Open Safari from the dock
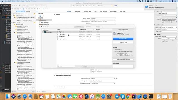The width and height of the screenshot is (178, 100). pyautogui.click(x=25, y=96)
